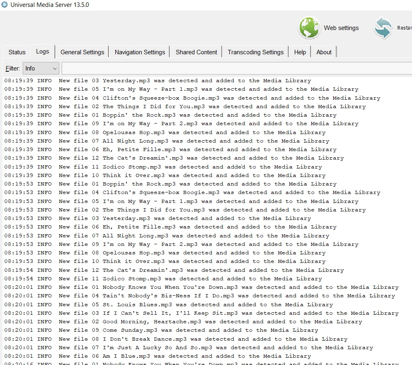
Task: Select the Logs tab
Action: [x=42, y=51]
